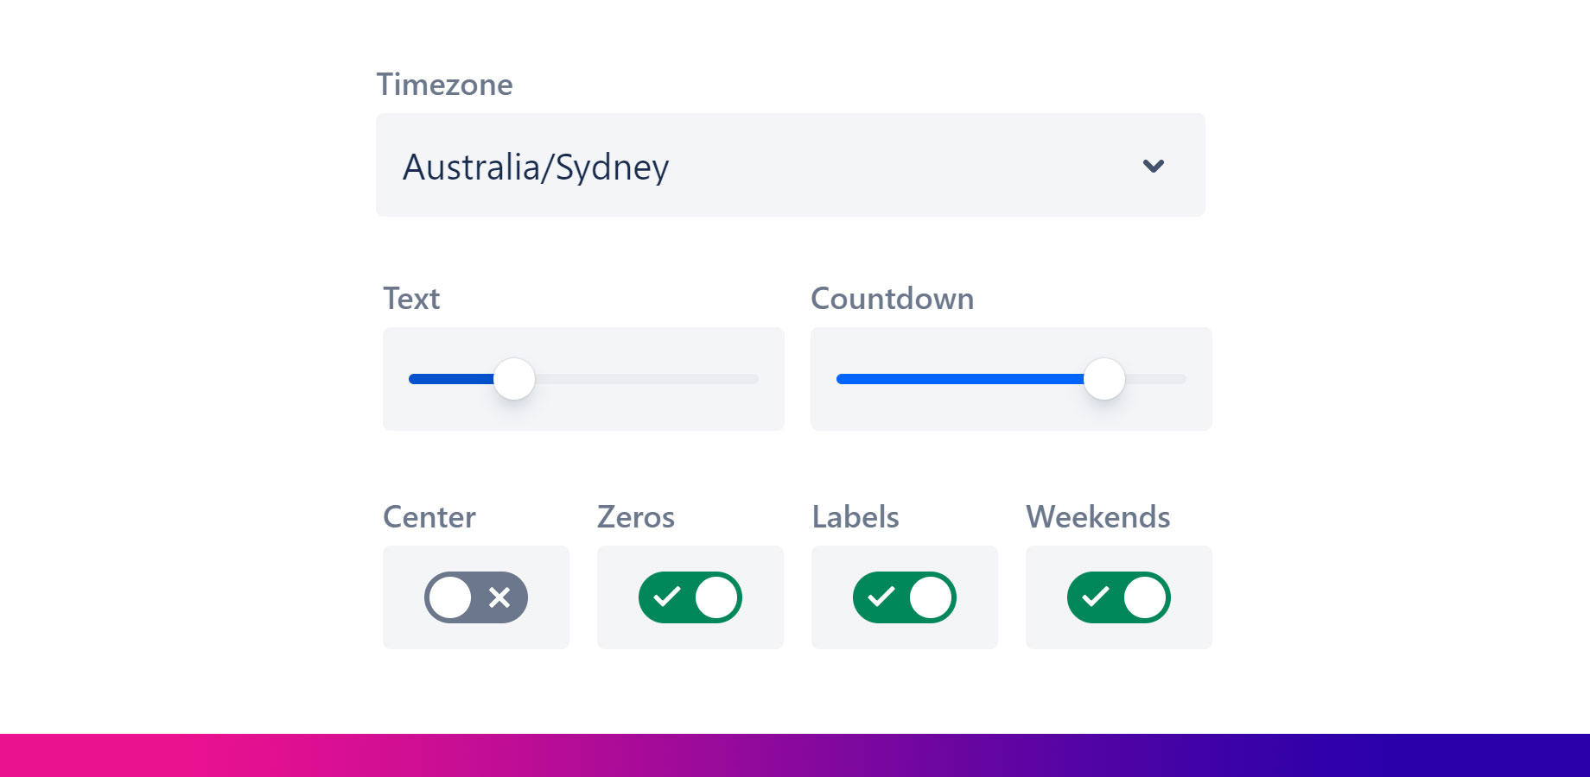The image size is (1590, 777).
Task: Enable the Center toggle switch
Action: click(x=475, y=597)
